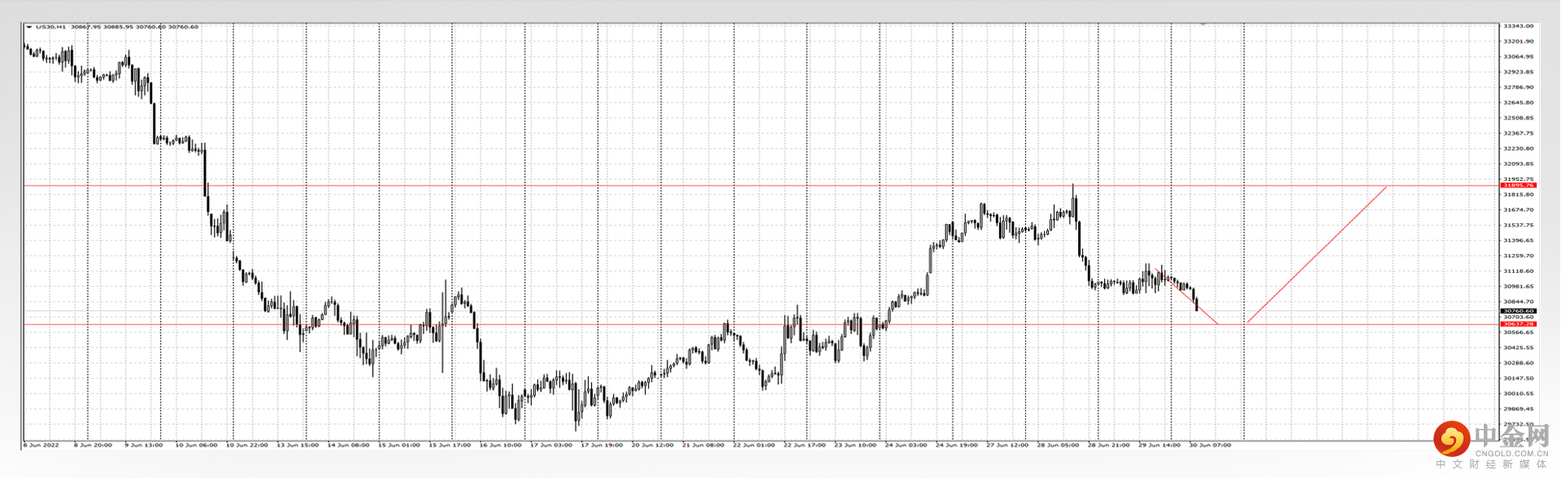
Task: Click the US30,H1 chart title dropdown arrow
Action: point(29,27)
